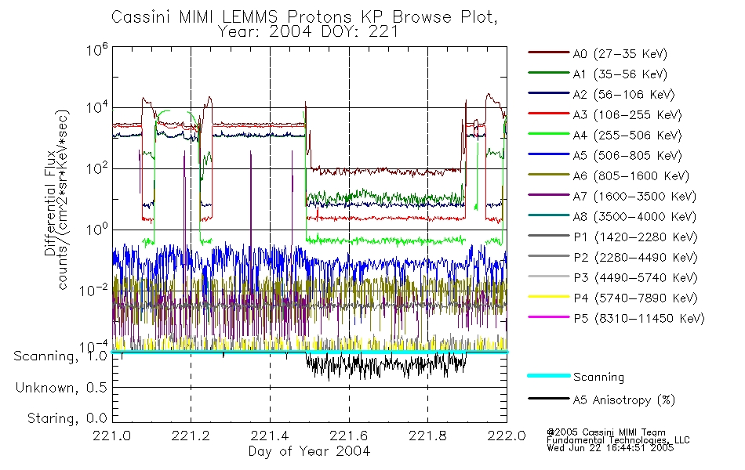Click the x-axis tick label 222.0
This screenshot has height=470, width=745.
tap(507, 436)
